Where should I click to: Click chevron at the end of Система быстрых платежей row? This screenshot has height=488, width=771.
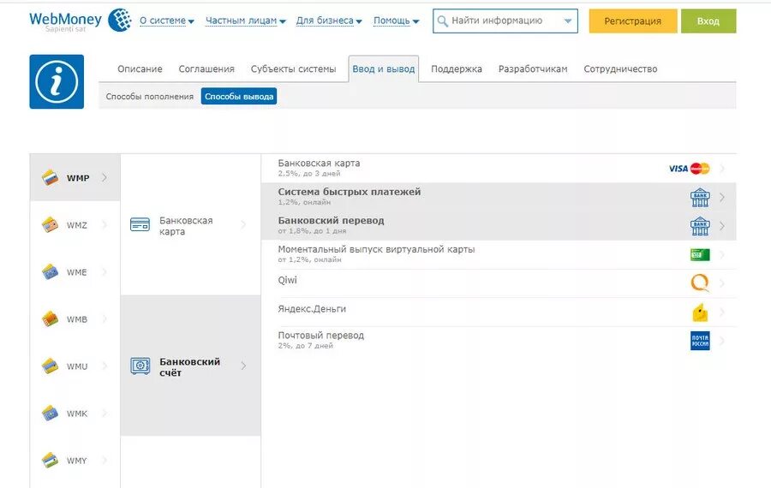pos(722,197)
